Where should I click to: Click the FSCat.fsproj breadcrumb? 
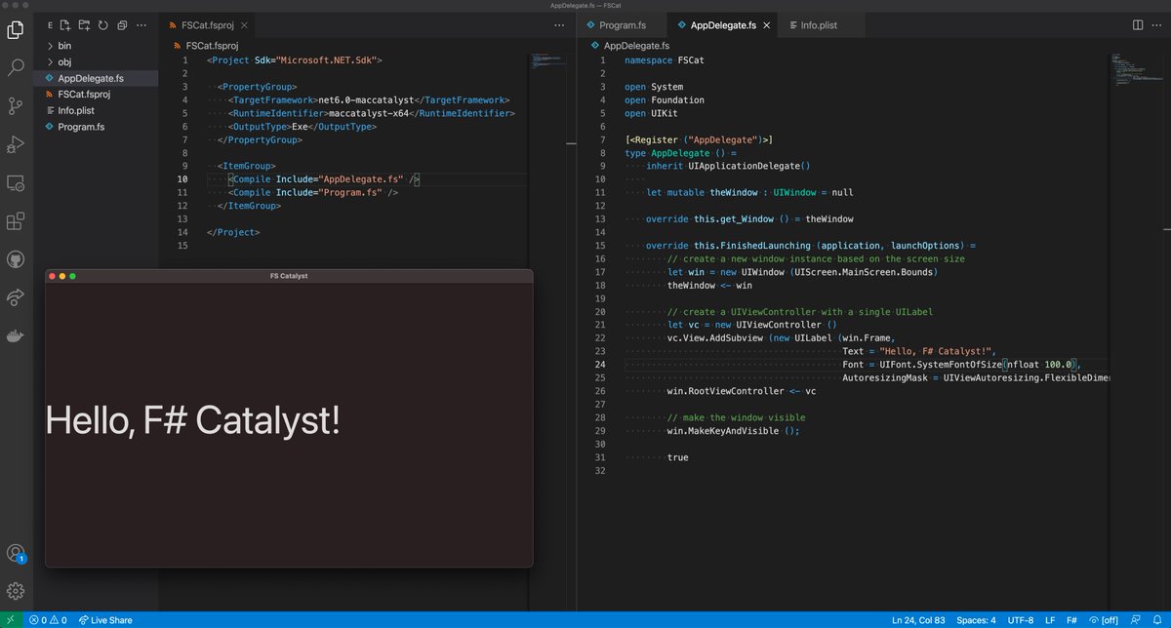(205, 45)
